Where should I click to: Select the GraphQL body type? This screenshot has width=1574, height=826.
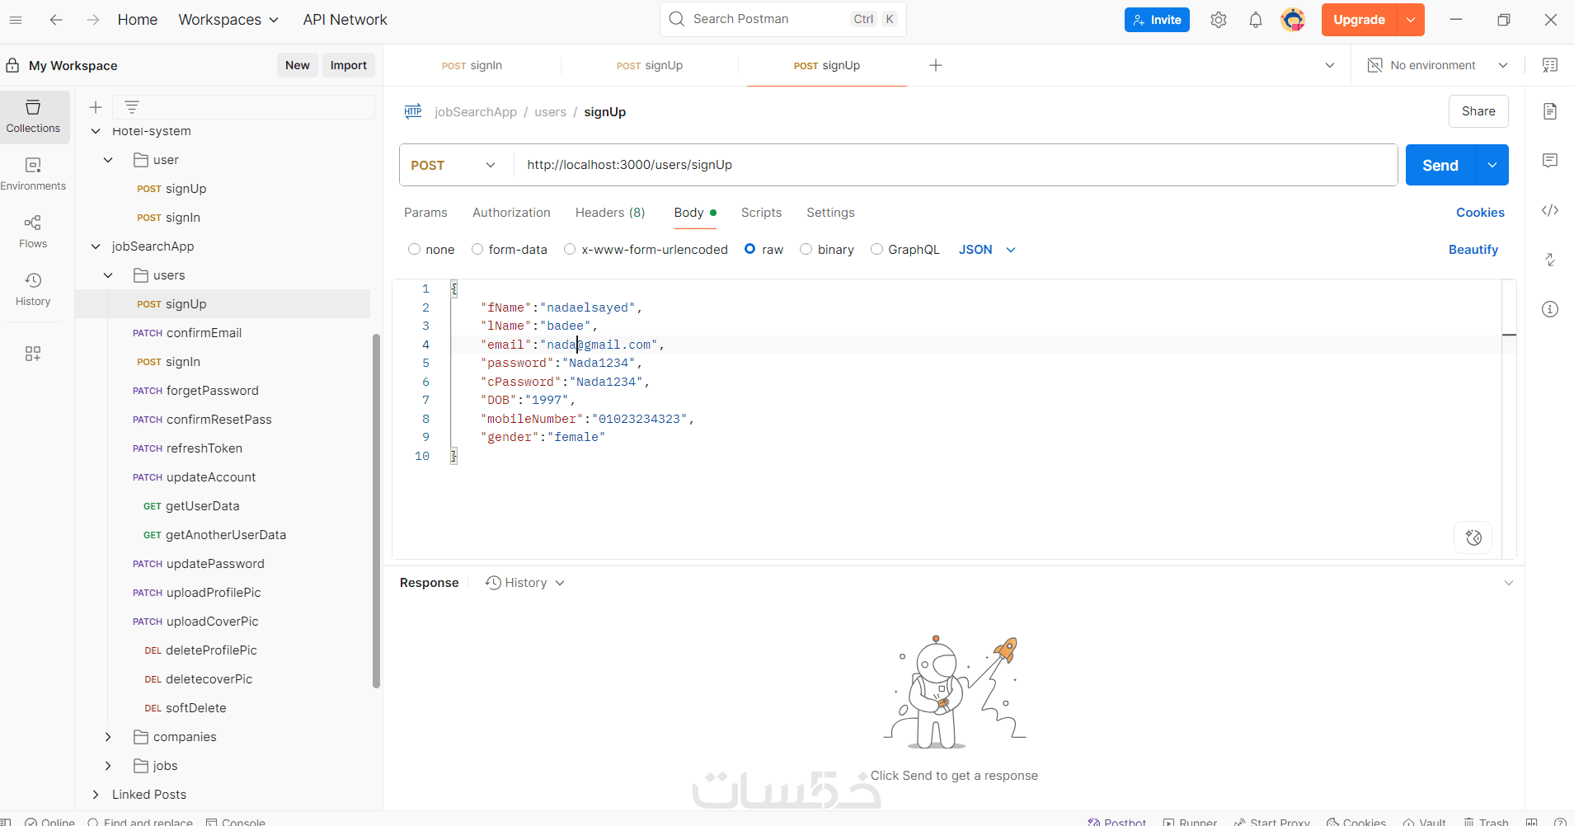pyautogui.click(x=876, y=249)
